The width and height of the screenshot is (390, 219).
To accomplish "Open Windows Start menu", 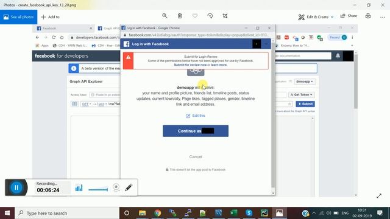I will pyautogui.click(x=7, y=213).
